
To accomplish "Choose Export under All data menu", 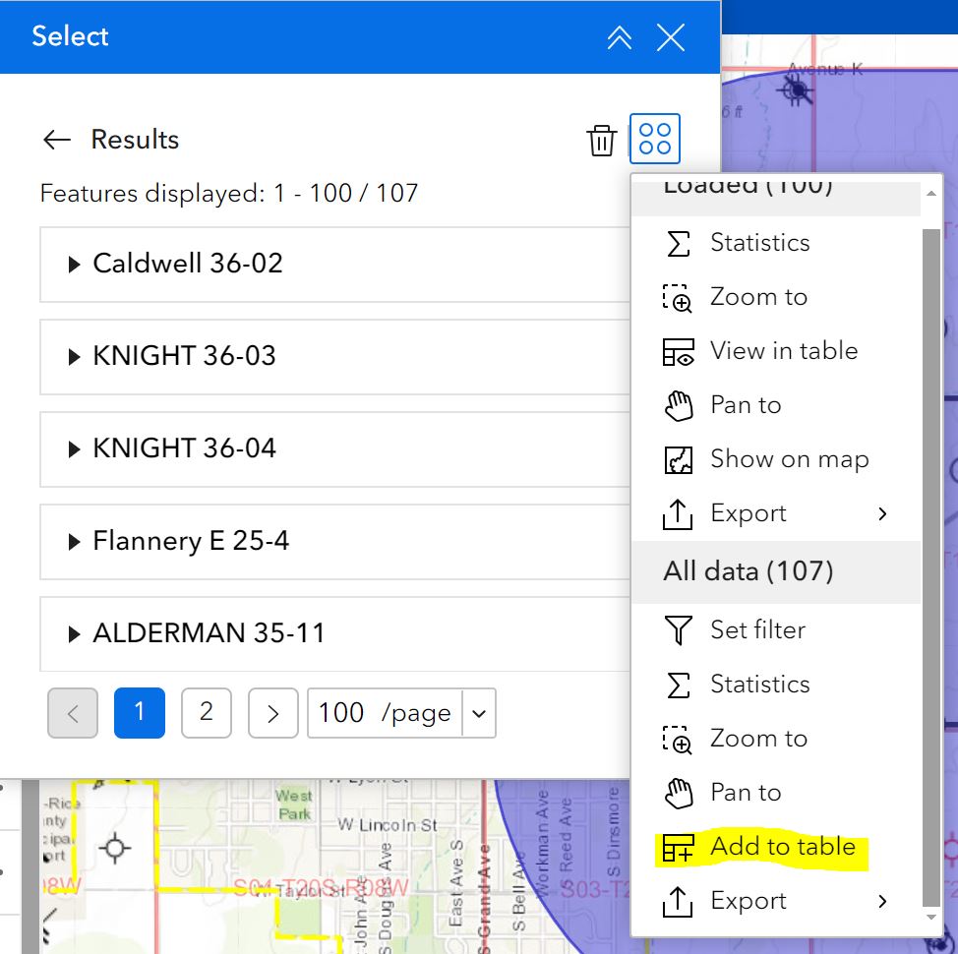I will (x=749, y=901).
